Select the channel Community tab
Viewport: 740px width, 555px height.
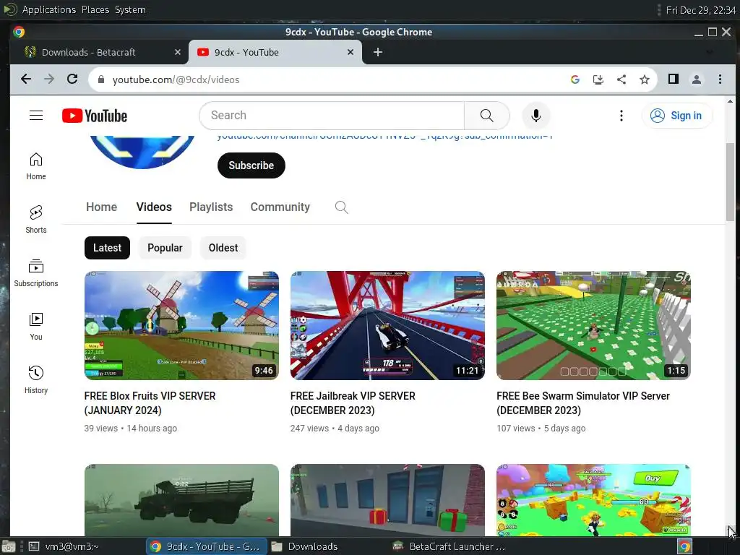pyautogui.click(x=280, y=207)
